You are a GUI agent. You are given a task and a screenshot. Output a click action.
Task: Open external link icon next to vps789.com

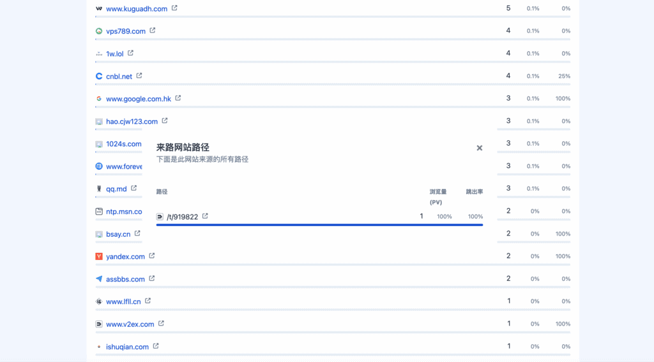point(153,31)
